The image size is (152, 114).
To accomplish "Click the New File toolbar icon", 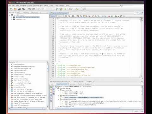I will point(11,9).
